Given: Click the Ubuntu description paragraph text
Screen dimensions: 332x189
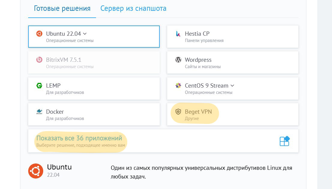Looking at the screenshot, I should pos(201,172).
